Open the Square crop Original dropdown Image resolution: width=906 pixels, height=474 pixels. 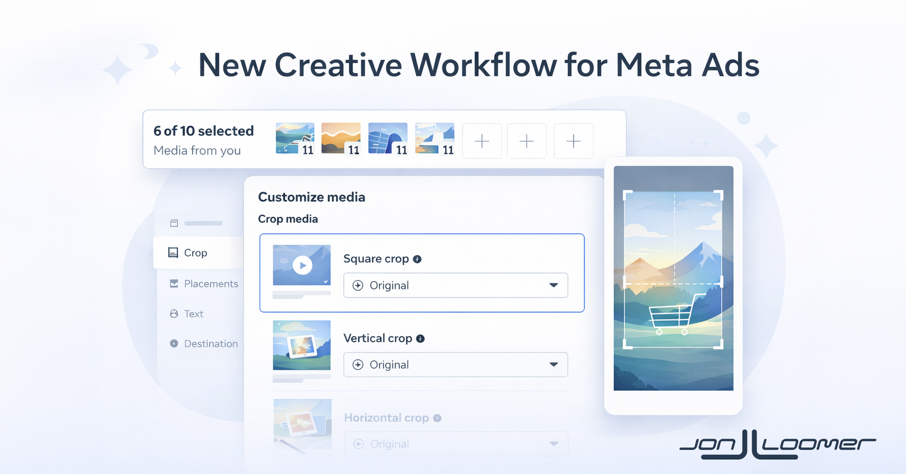[455, 286]
